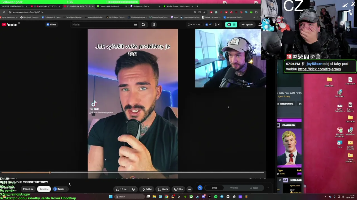
Task: Open the MyFitnessPal bookmark
Action: click(x=233, y=17)
